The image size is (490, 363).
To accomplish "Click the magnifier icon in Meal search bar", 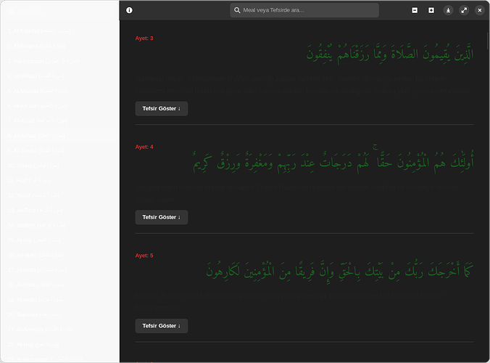I will (237, 10).
